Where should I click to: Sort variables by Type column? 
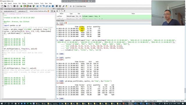[x=71, y=14]
